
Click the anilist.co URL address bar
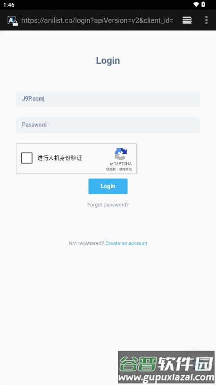[x=97, y=20]
